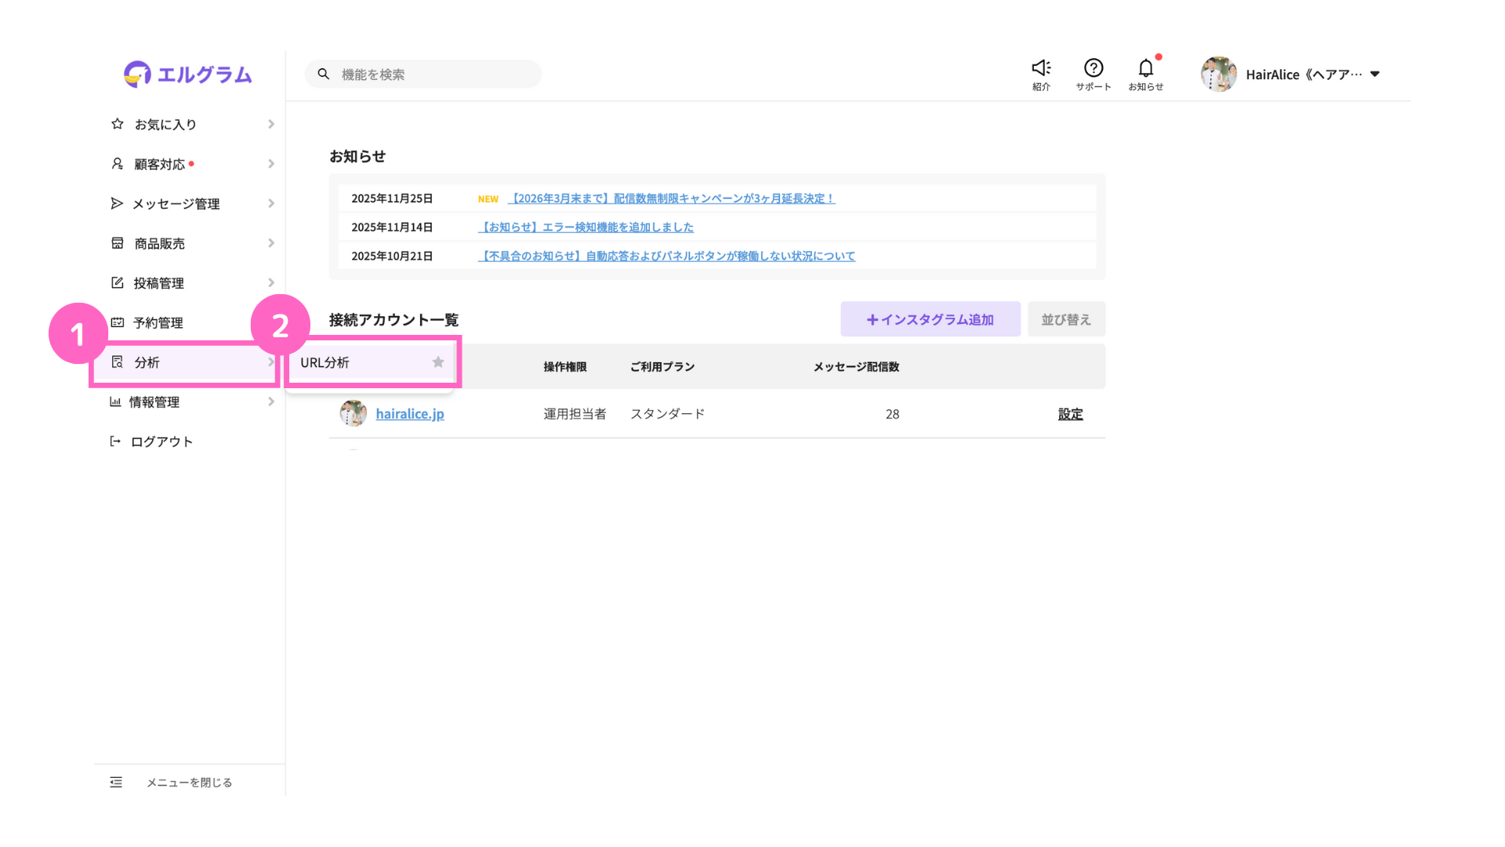Viewport: 1505px width, 847px height.
Task: Expand the 情報管理 submenu chevron
Action: tap(271, 402)
